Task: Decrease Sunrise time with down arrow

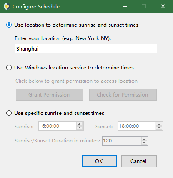Action: coord(80,128)
